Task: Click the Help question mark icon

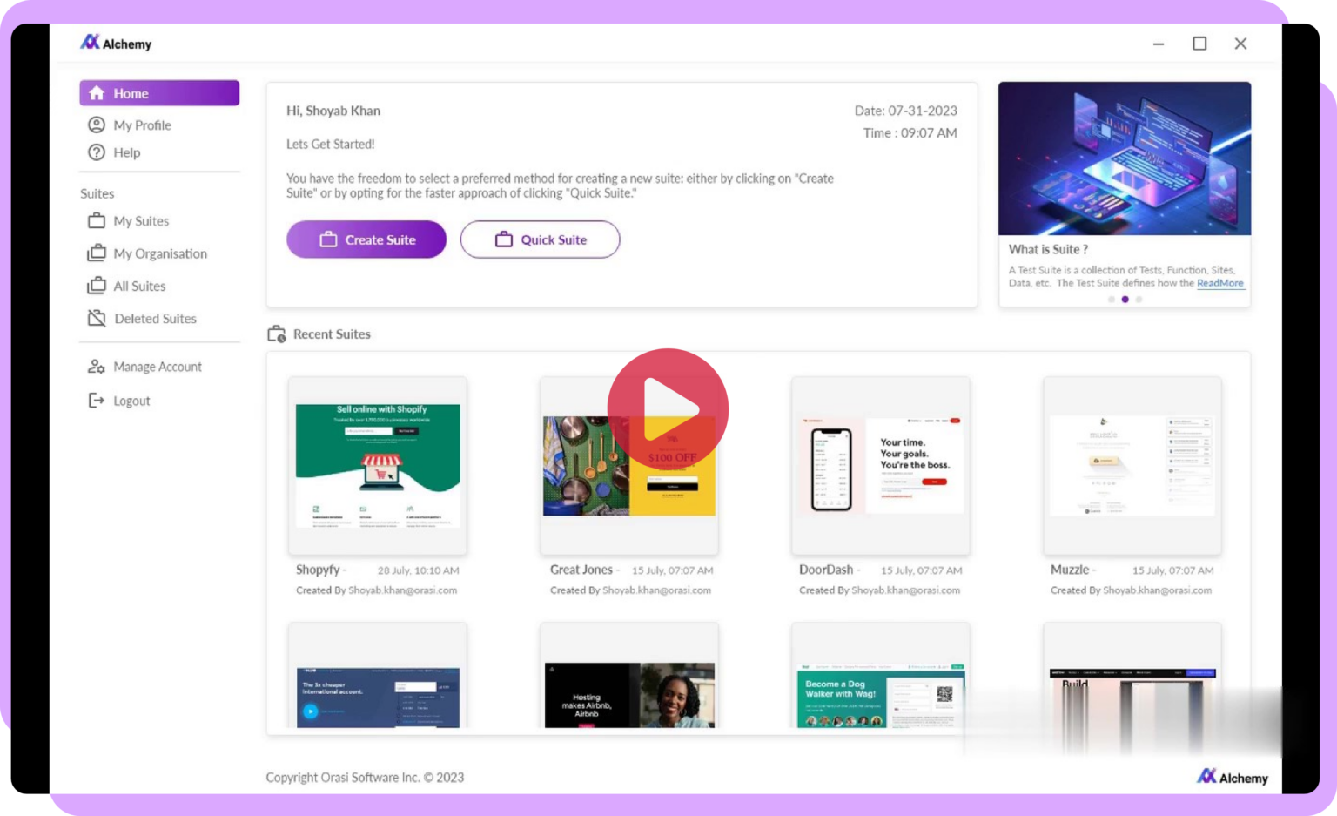Action: click(97, 152)
